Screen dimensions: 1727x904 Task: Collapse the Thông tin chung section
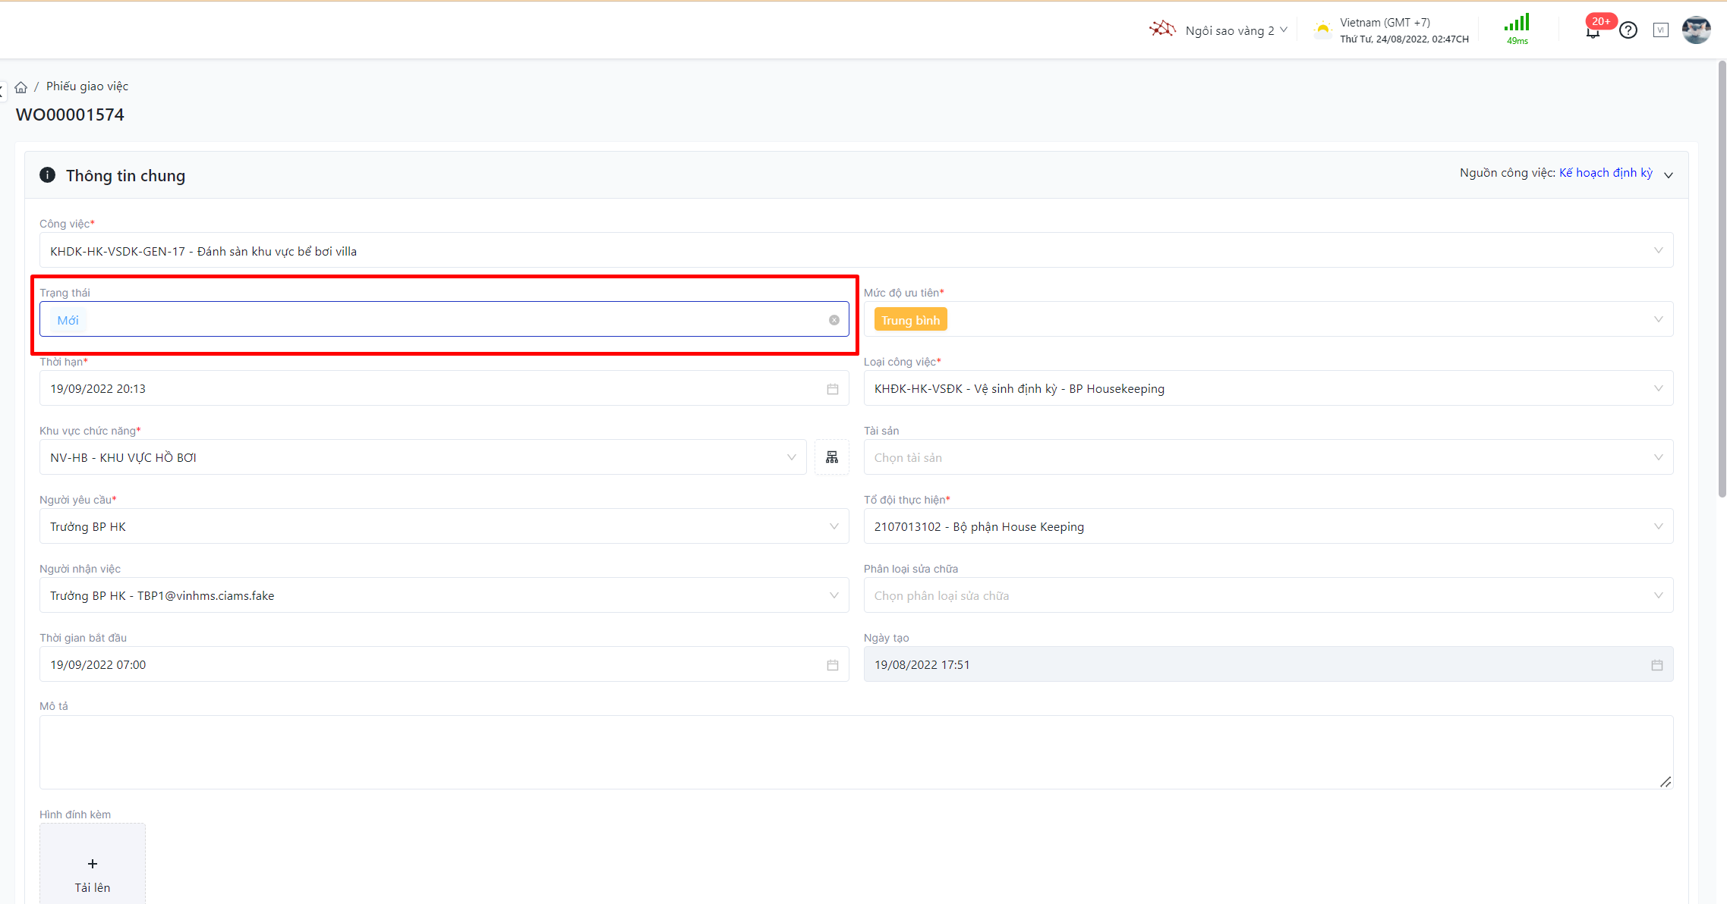point(1669,175)
